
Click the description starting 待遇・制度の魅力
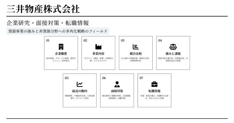(x=154, y=97)
